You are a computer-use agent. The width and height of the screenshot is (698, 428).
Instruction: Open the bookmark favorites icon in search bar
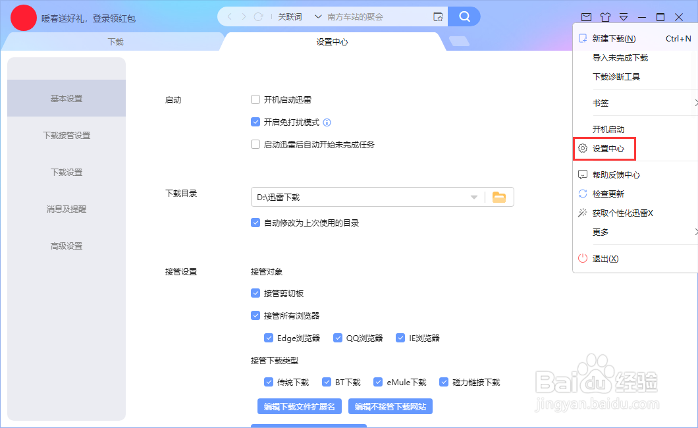tap(438, 17)
